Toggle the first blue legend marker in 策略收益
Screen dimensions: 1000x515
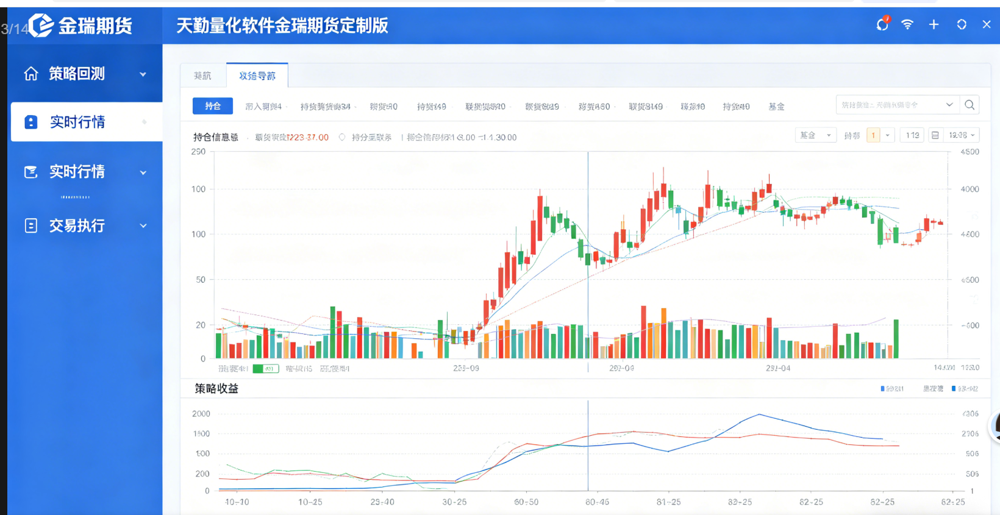tap(883, 389)
